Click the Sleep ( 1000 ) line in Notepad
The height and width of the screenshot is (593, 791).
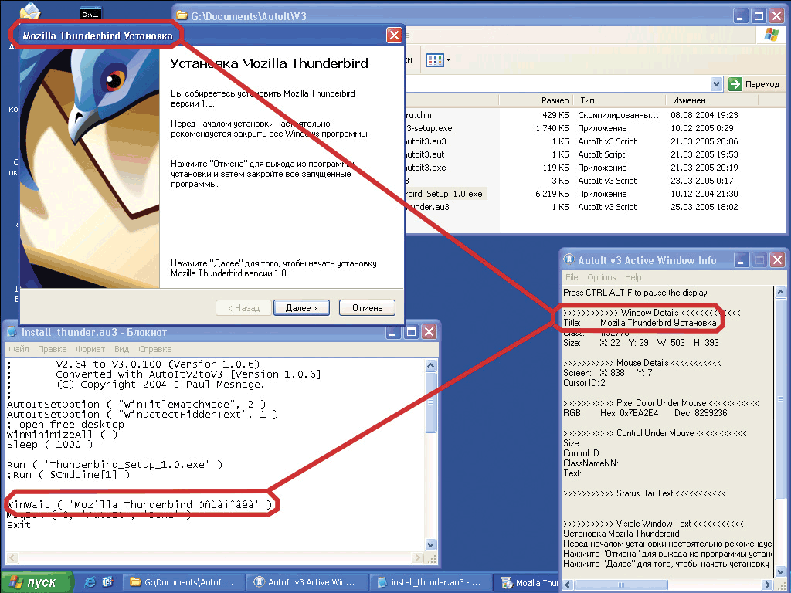(49, 444)
